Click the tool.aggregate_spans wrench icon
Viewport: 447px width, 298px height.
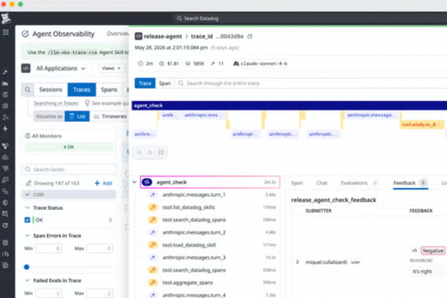(x=153, y=283)
